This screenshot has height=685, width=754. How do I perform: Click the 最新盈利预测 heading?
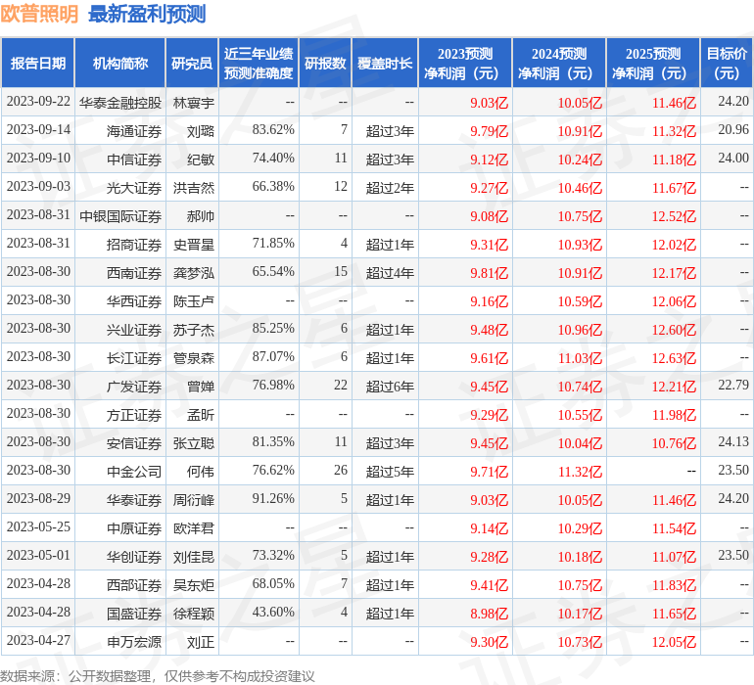click(x=147, y=14)
